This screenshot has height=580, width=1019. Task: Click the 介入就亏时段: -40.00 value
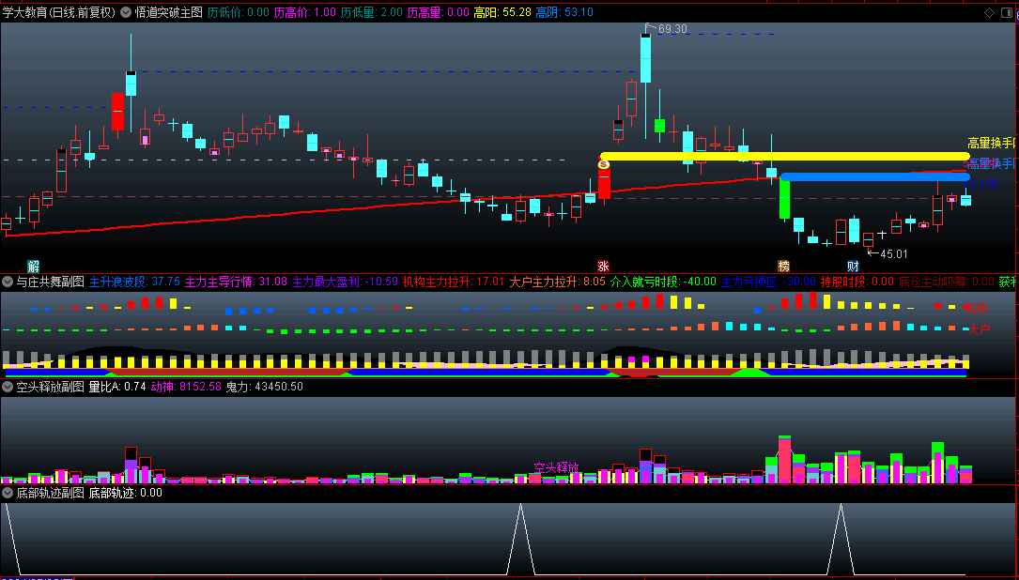pos(663,282)
